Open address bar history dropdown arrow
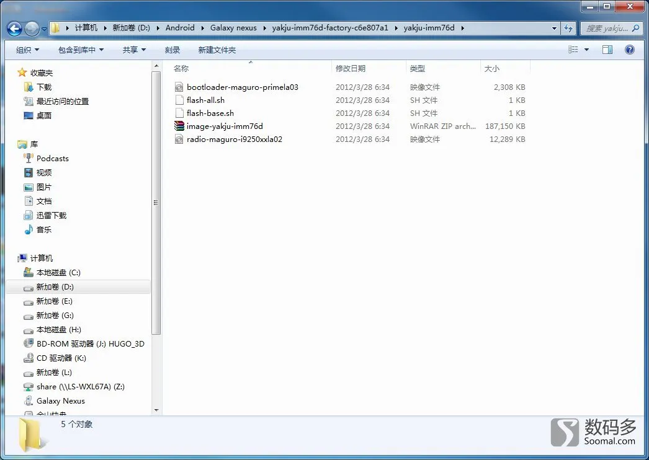 click(554, 28)
